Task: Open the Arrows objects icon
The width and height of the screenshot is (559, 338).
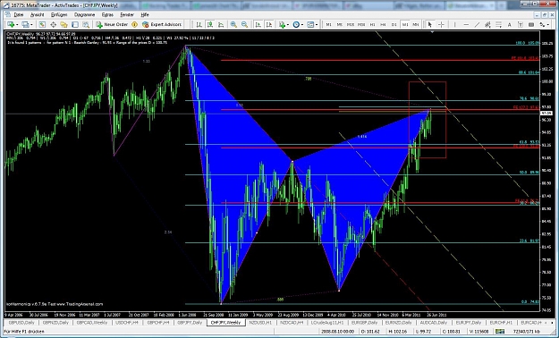Action: click(543, 25)
